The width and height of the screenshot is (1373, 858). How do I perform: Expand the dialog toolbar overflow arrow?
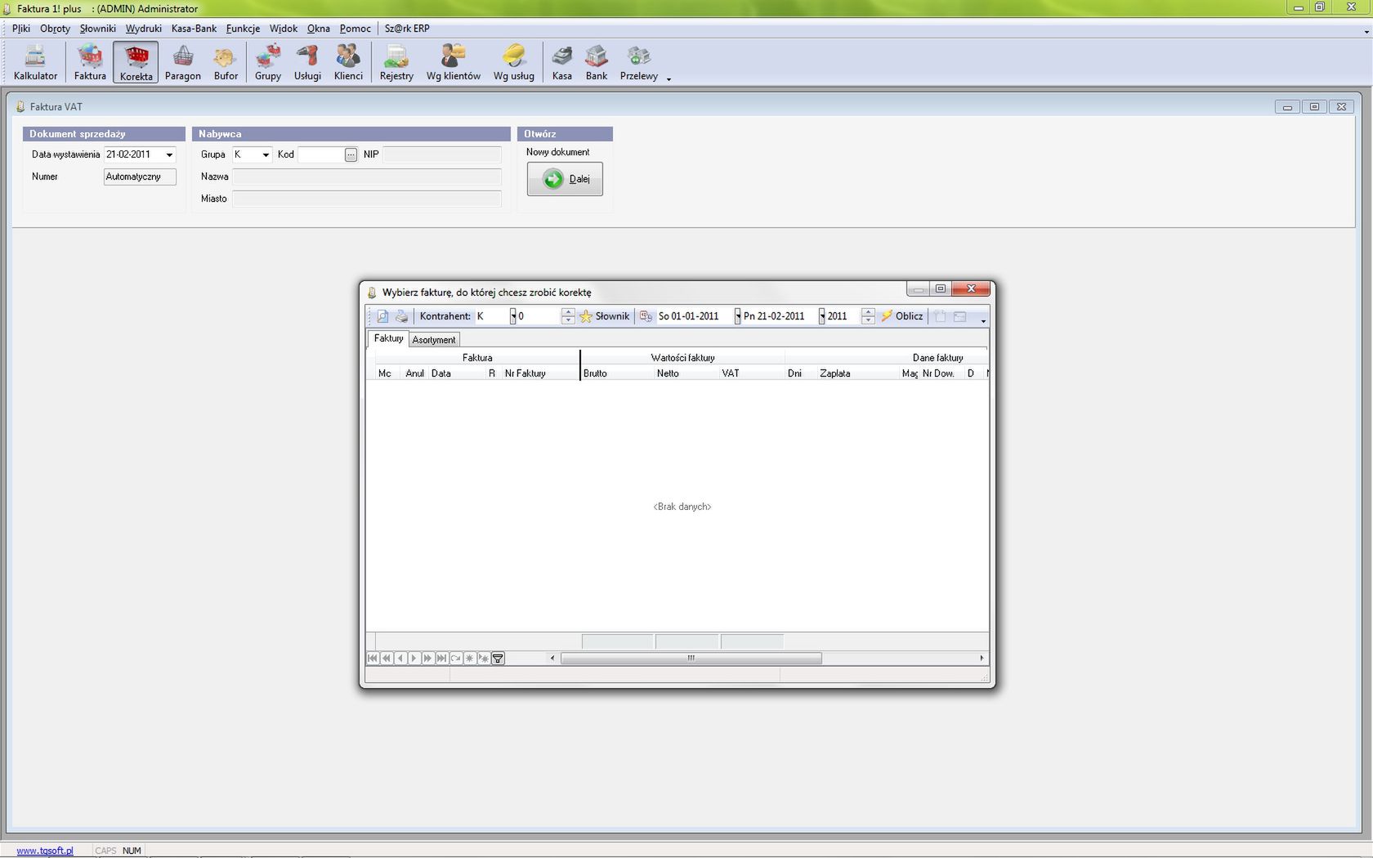983,321
